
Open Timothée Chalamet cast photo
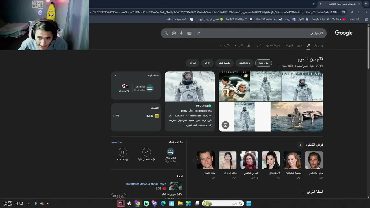point(249,160)
